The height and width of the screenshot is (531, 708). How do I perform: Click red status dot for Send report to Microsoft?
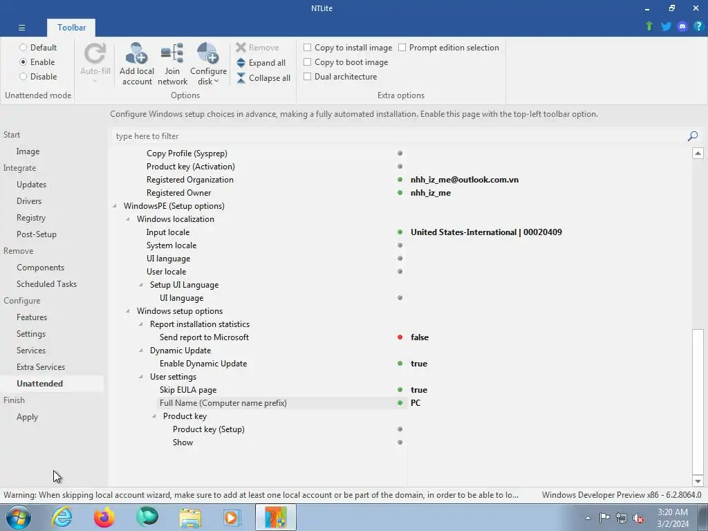coord(400,337)
